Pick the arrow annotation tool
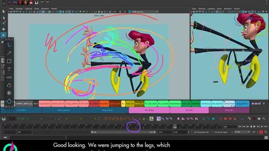Screen dimensions: 269x151 pyautogui.click(x=9, y=53)
